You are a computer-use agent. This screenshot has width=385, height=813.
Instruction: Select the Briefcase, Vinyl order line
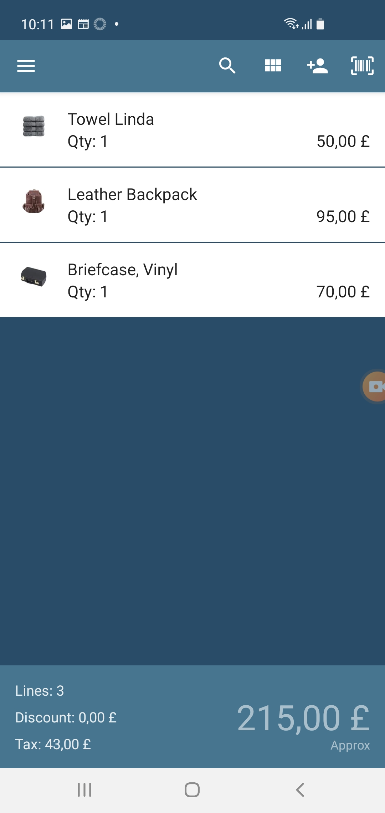[192, 280]
